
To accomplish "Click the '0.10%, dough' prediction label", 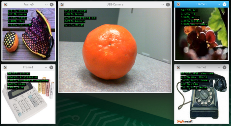I will point(74,25).
